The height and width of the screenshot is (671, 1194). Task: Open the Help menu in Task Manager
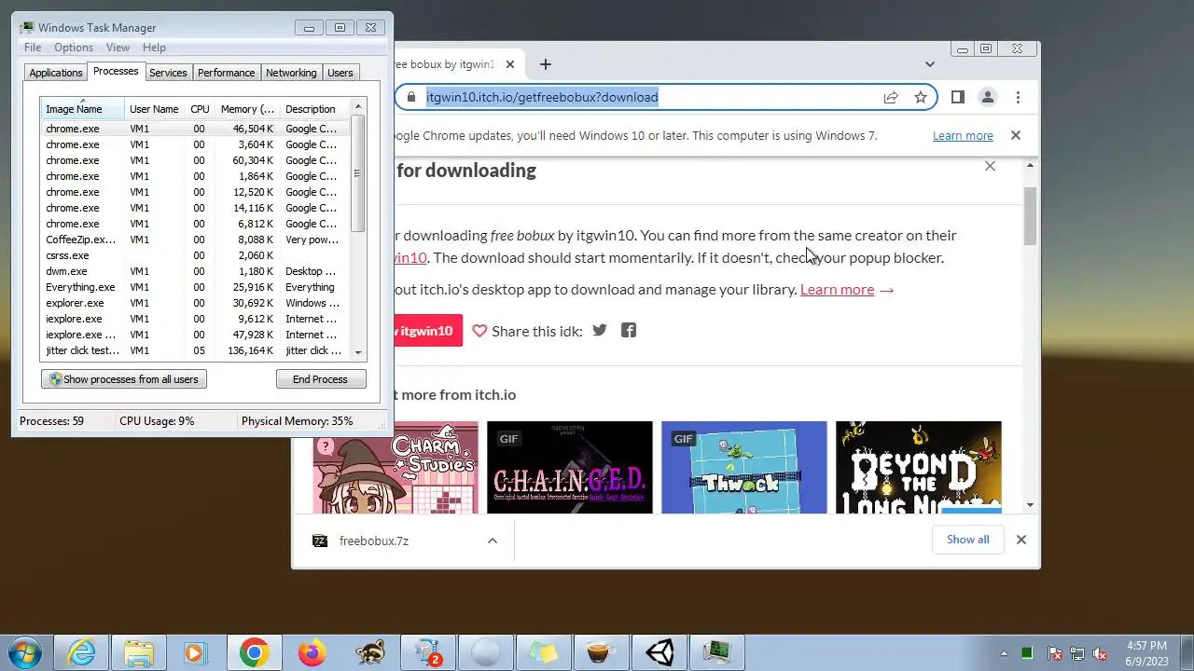(x=154, y=48)
